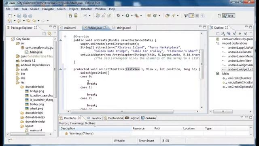Viewport: 259px width, 146px height.
Task: Toggle Hide Static Members in Outline
Action: [x=234, y=34]
